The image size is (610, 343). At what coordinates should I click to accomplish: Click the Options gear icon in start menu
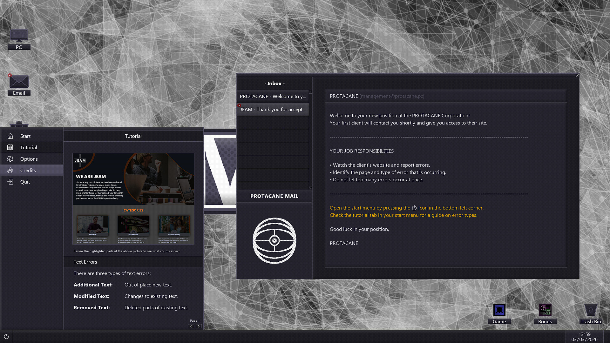(x=10, y=159)
